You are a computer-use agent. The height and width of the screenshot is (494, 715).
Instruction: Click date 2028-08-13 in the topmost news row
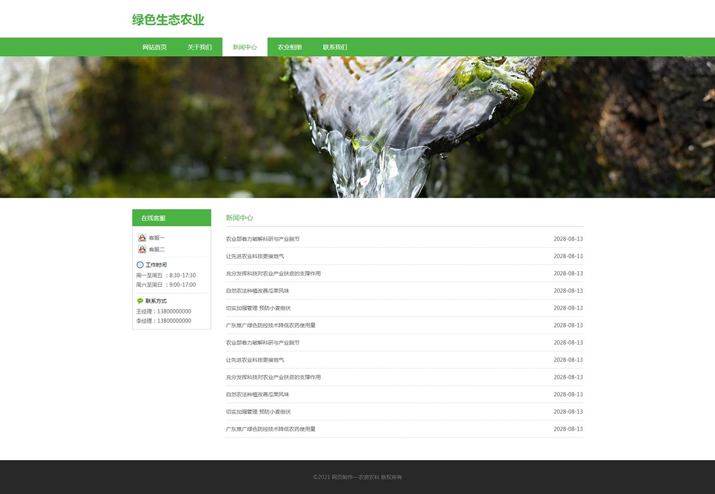[568, 239]
